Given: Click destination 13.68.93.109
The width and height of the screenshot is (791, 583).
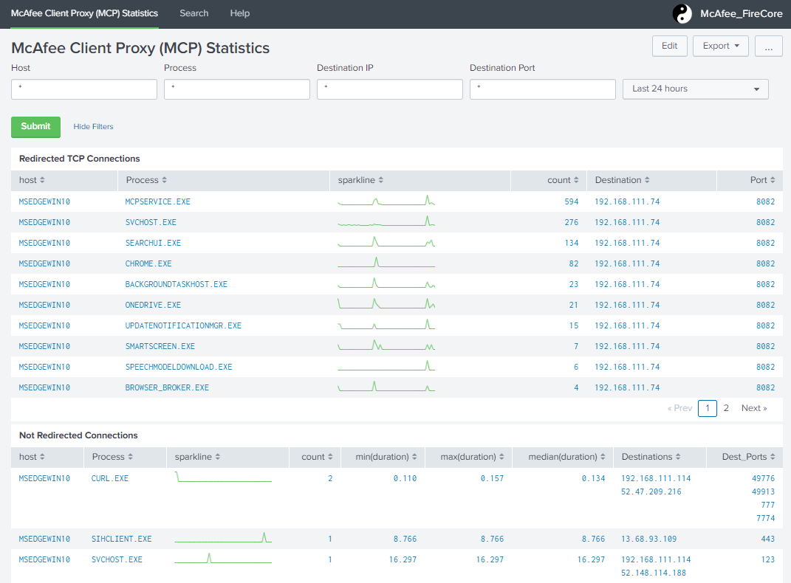Looking at the screenshot, I should click(x=648, y=539).
